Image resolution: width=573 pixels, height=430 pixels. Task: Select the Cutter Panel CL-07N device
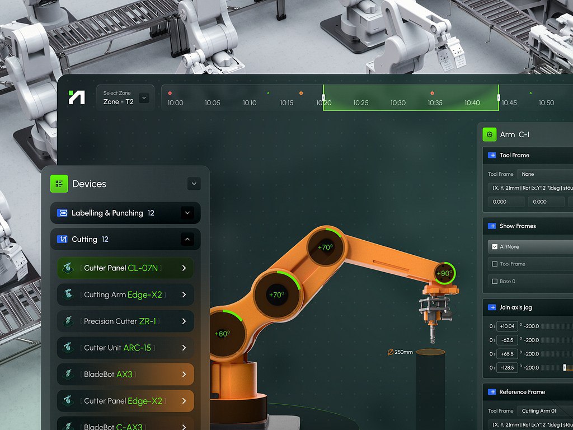[126, 268]
